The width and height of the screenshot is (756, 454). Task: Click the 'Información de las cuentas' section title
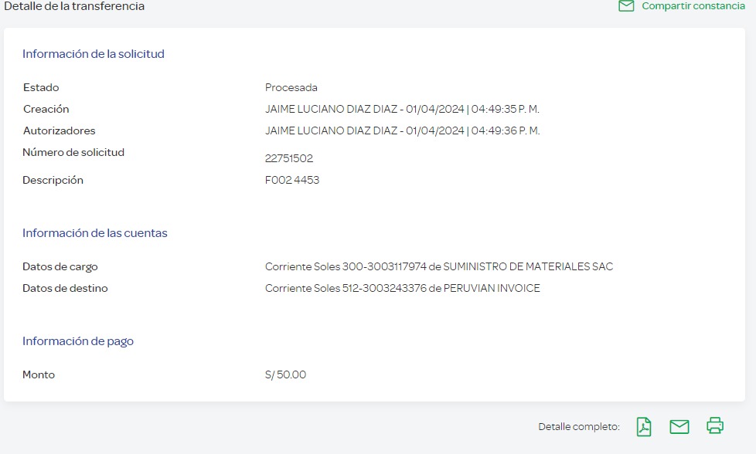(x=95, y=233)
